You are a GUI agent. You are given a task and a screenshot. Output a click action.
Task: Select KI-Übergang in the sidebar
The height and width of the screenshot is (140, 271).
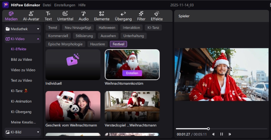click(x=21, y=112)
